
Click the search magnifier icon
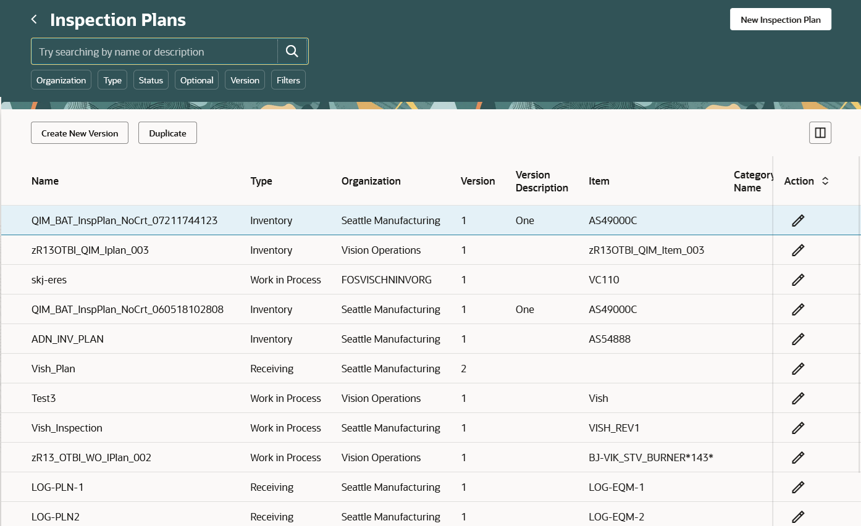[x=292, y=51]
